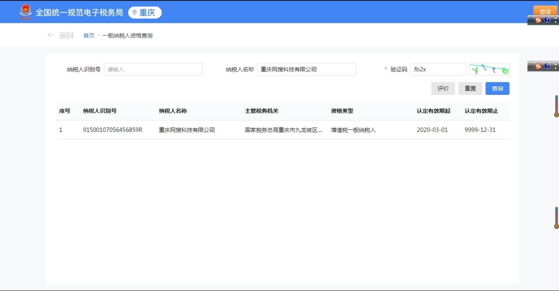This screenshot has width=559, height=291.
Task: Click the top blue help question mark icon
Action: click(547, 20)
